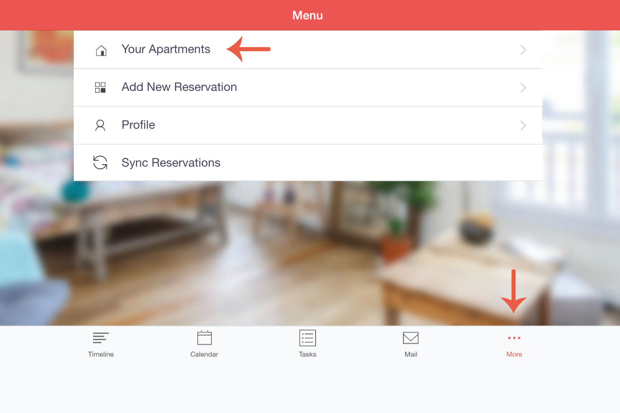The height and width of the screenshot is (413, 620).
Task: Choose the Profile menu label
Action: (x=138, y=125)
